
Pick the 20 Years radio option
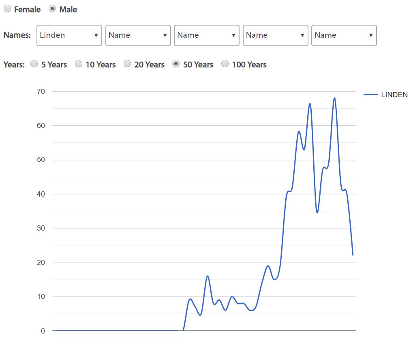tap(127, 64)
